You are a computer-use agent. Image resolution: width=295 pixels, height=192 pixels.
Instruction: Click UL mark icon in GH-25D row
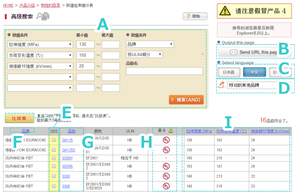click(166, 150)
